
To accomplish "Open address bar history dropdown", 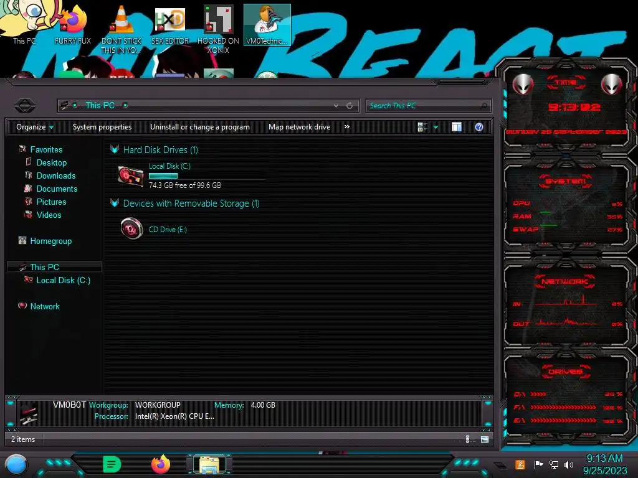I will [x=336, y=106].
